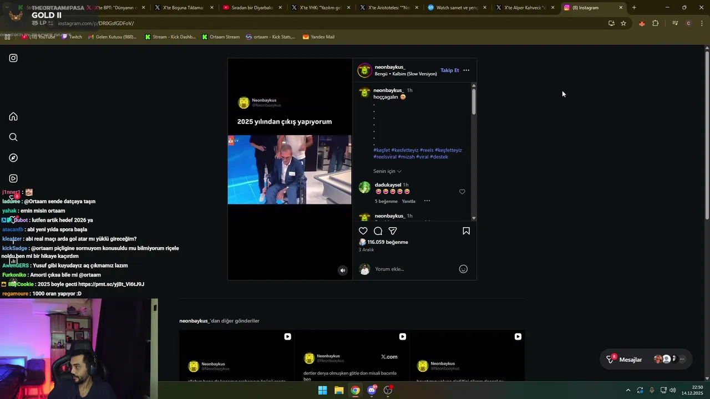The height and width of the screenshot is (399, 710).
Task: Open emoji picker in comment box
Action: [463, 269]
